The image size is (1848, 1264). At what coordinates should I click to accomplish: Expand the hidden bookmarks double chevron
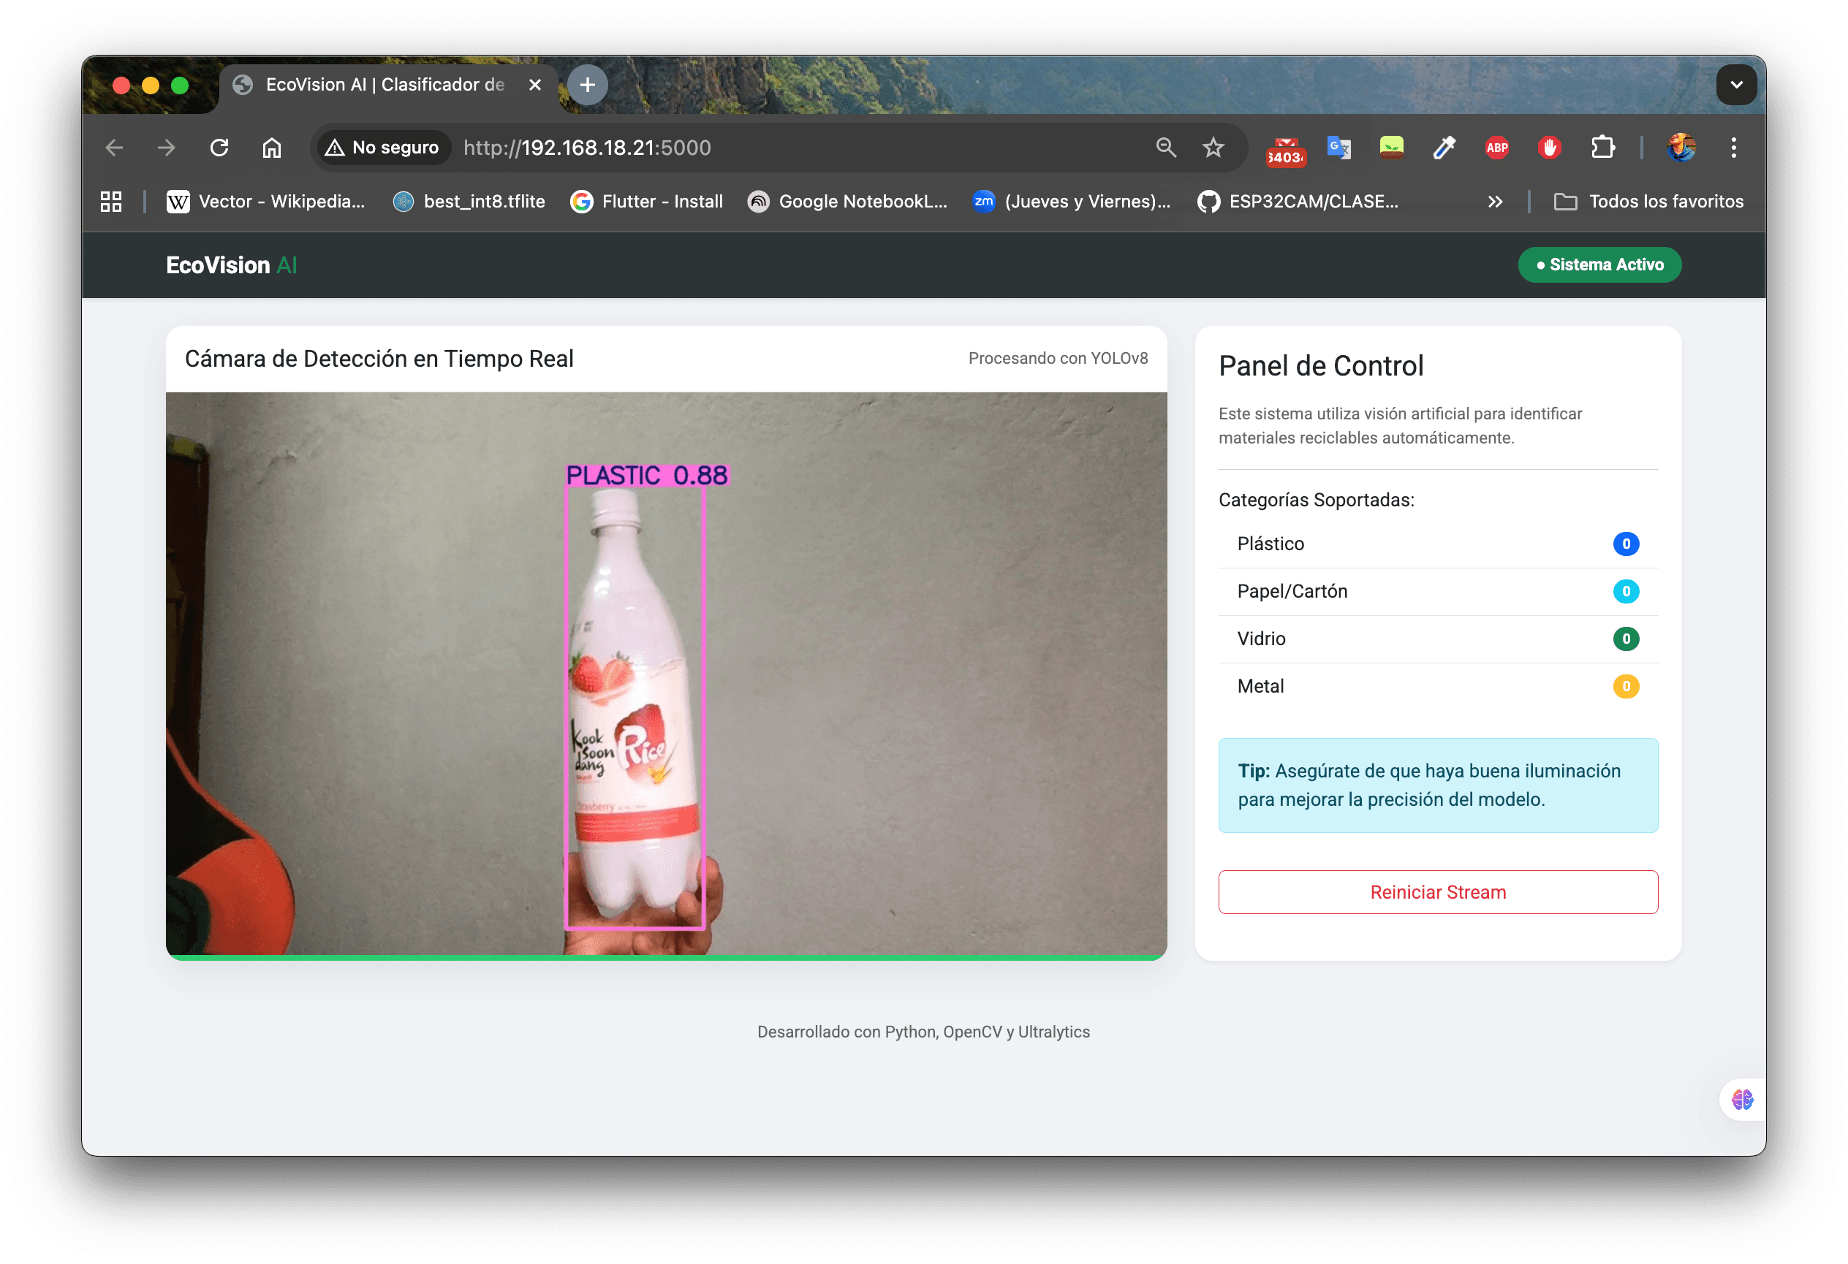[x=1495, y=202]
